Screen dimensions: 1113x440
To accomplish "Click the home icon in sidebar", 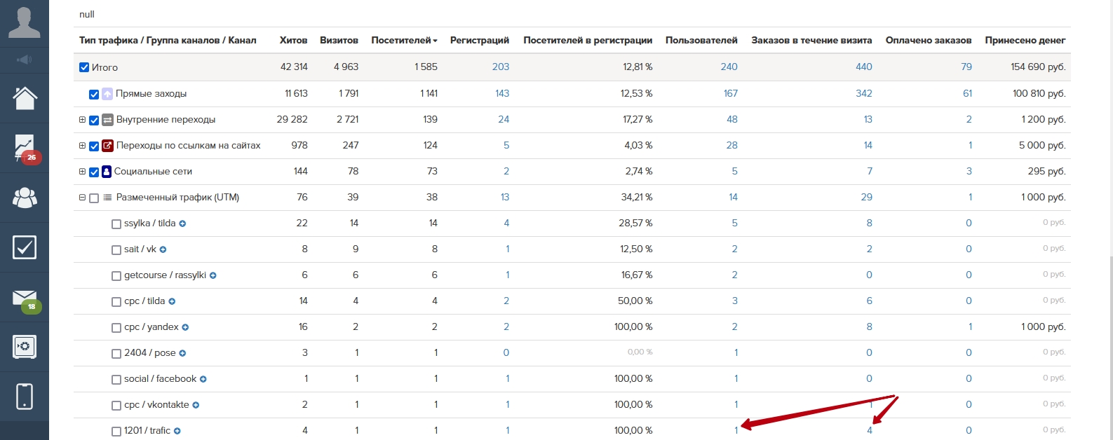I will (x=24, y=97).
